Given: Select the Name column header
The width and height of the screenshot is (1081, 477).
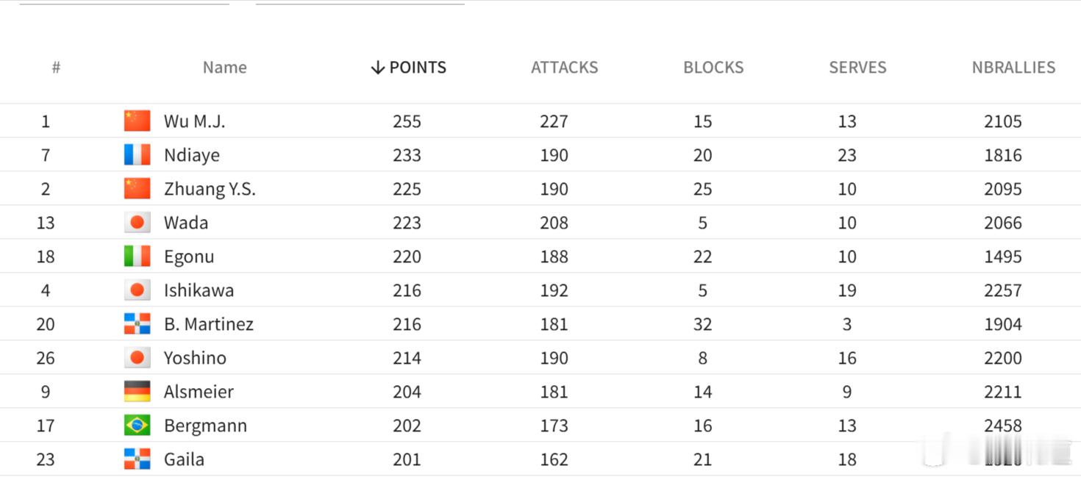Looking at the screenshot, I should pos(224,68).
